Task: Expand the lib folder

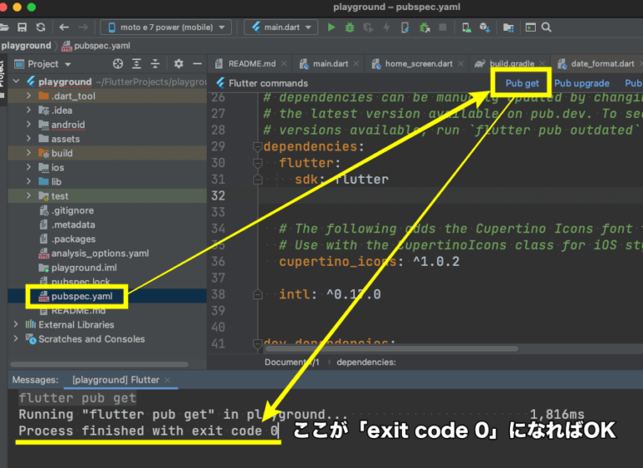Action: pyautogui.click(x=28, y=181)
